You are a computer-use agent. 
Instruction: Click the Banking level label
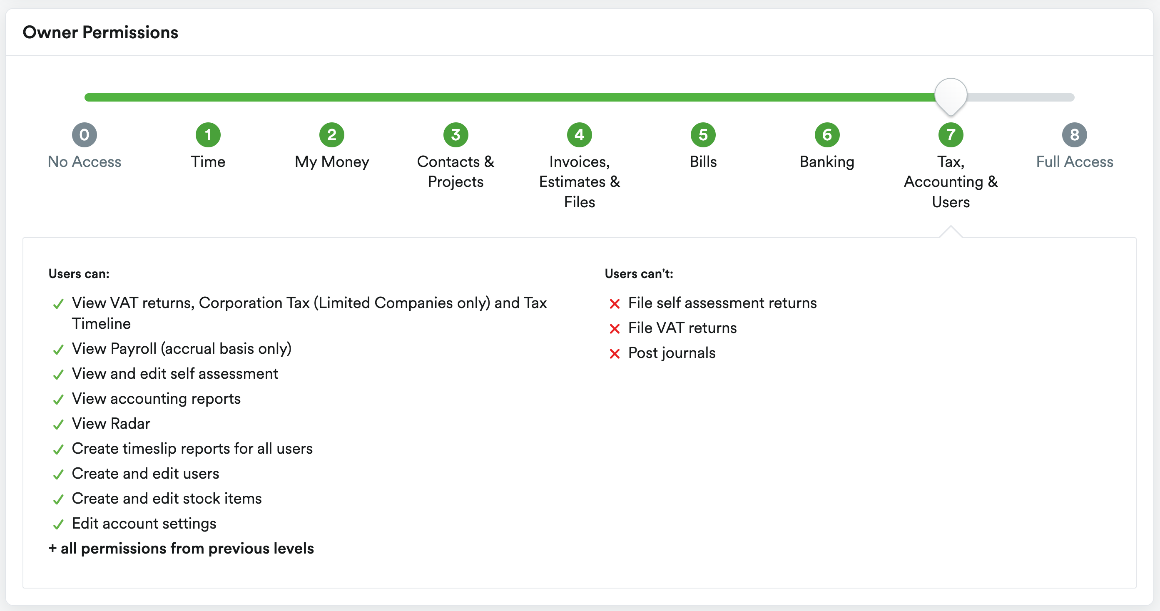coord(827,162)
